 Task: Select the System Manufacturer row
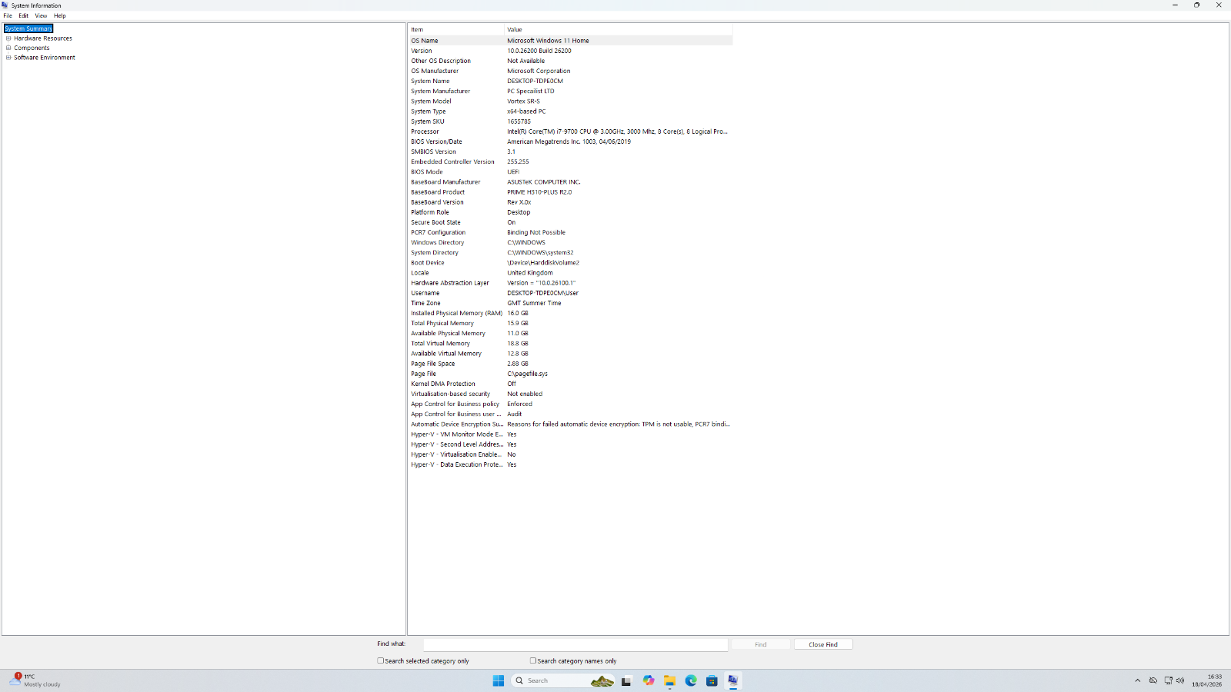point(570,91)
